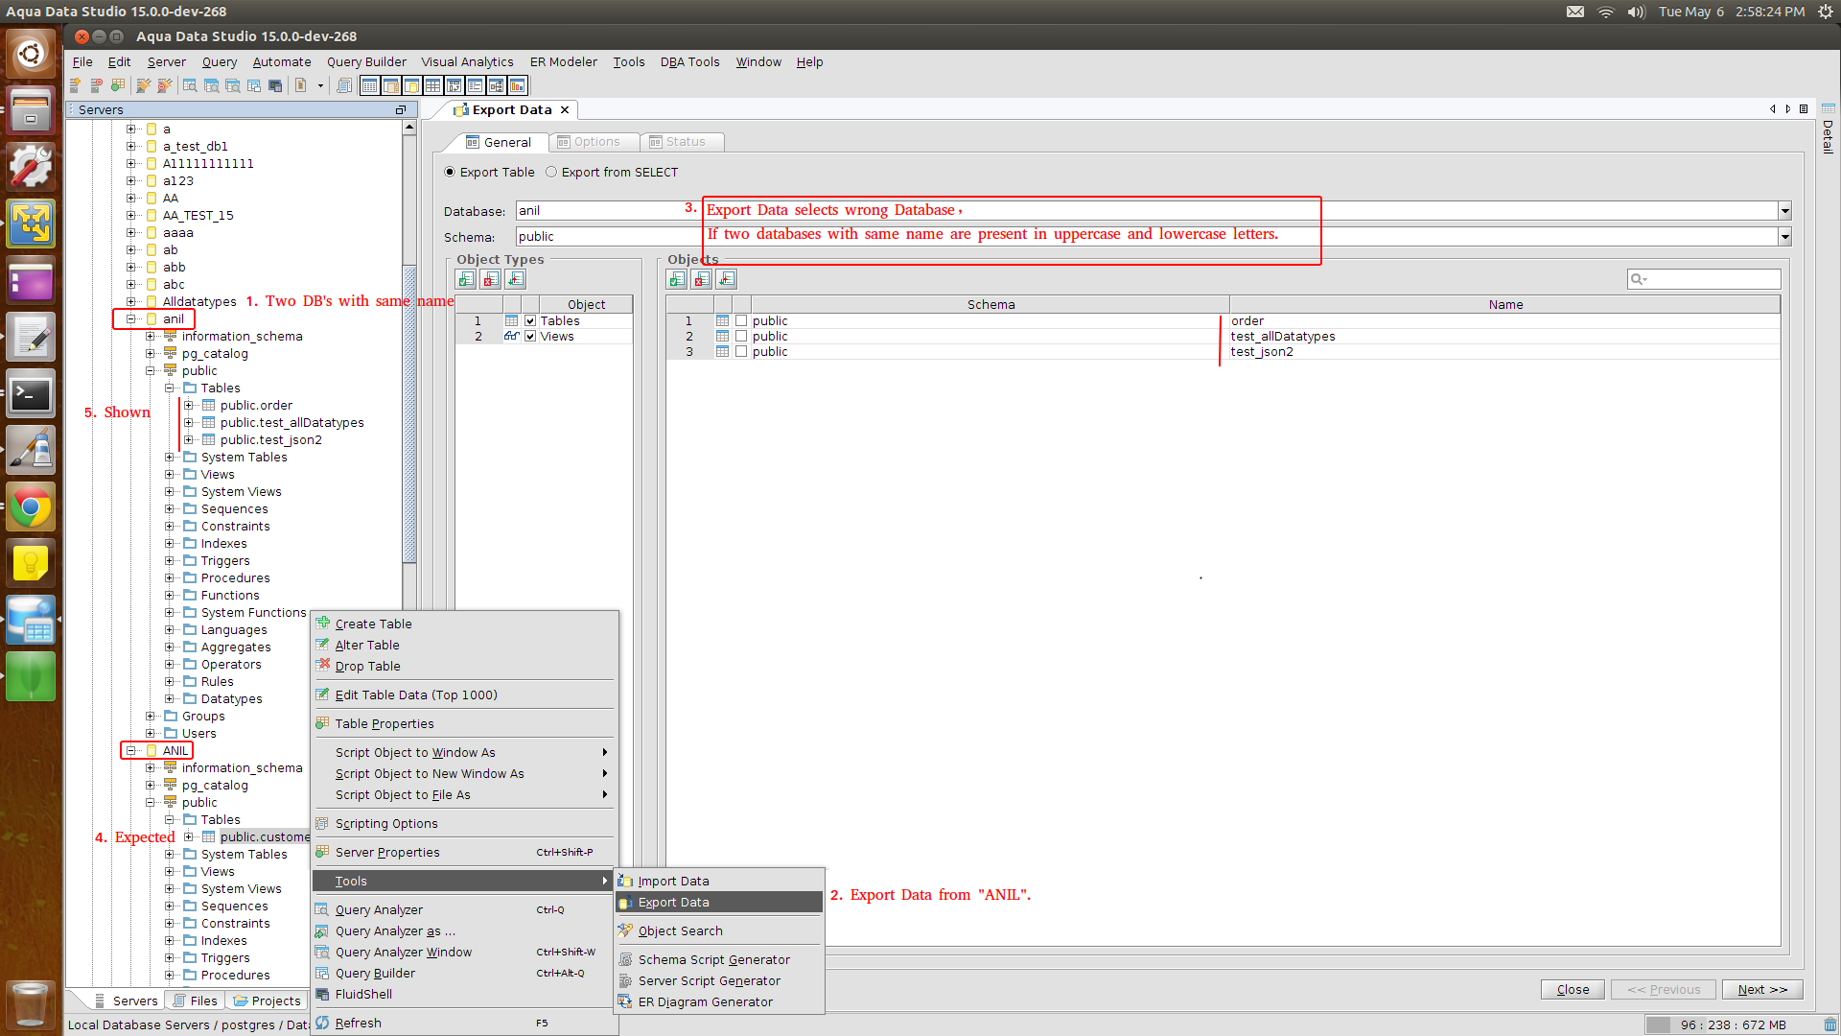The width and height of the screenshot is (1841, 1036).
Task: Click the Register Server toolbar icon
Action: (x=75, y=86)
